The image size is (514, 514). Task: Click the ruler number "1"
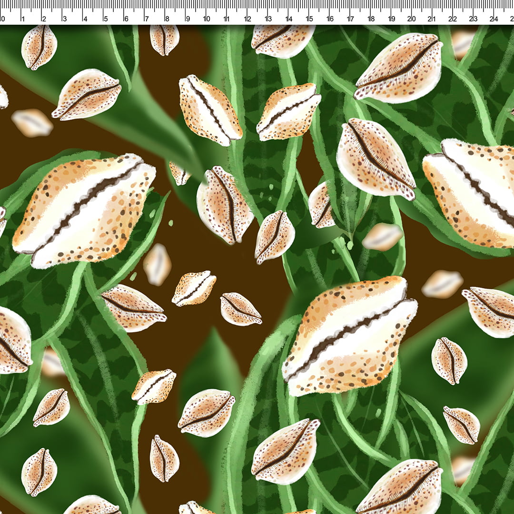[23, 19]
